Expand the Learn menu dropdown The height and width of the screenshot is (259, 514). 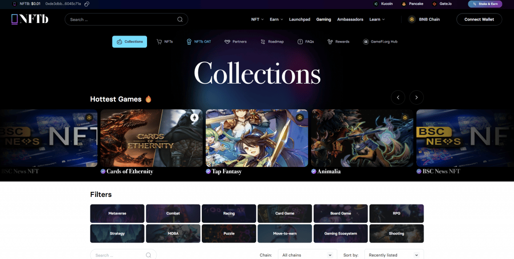click(x=377, y=20)
